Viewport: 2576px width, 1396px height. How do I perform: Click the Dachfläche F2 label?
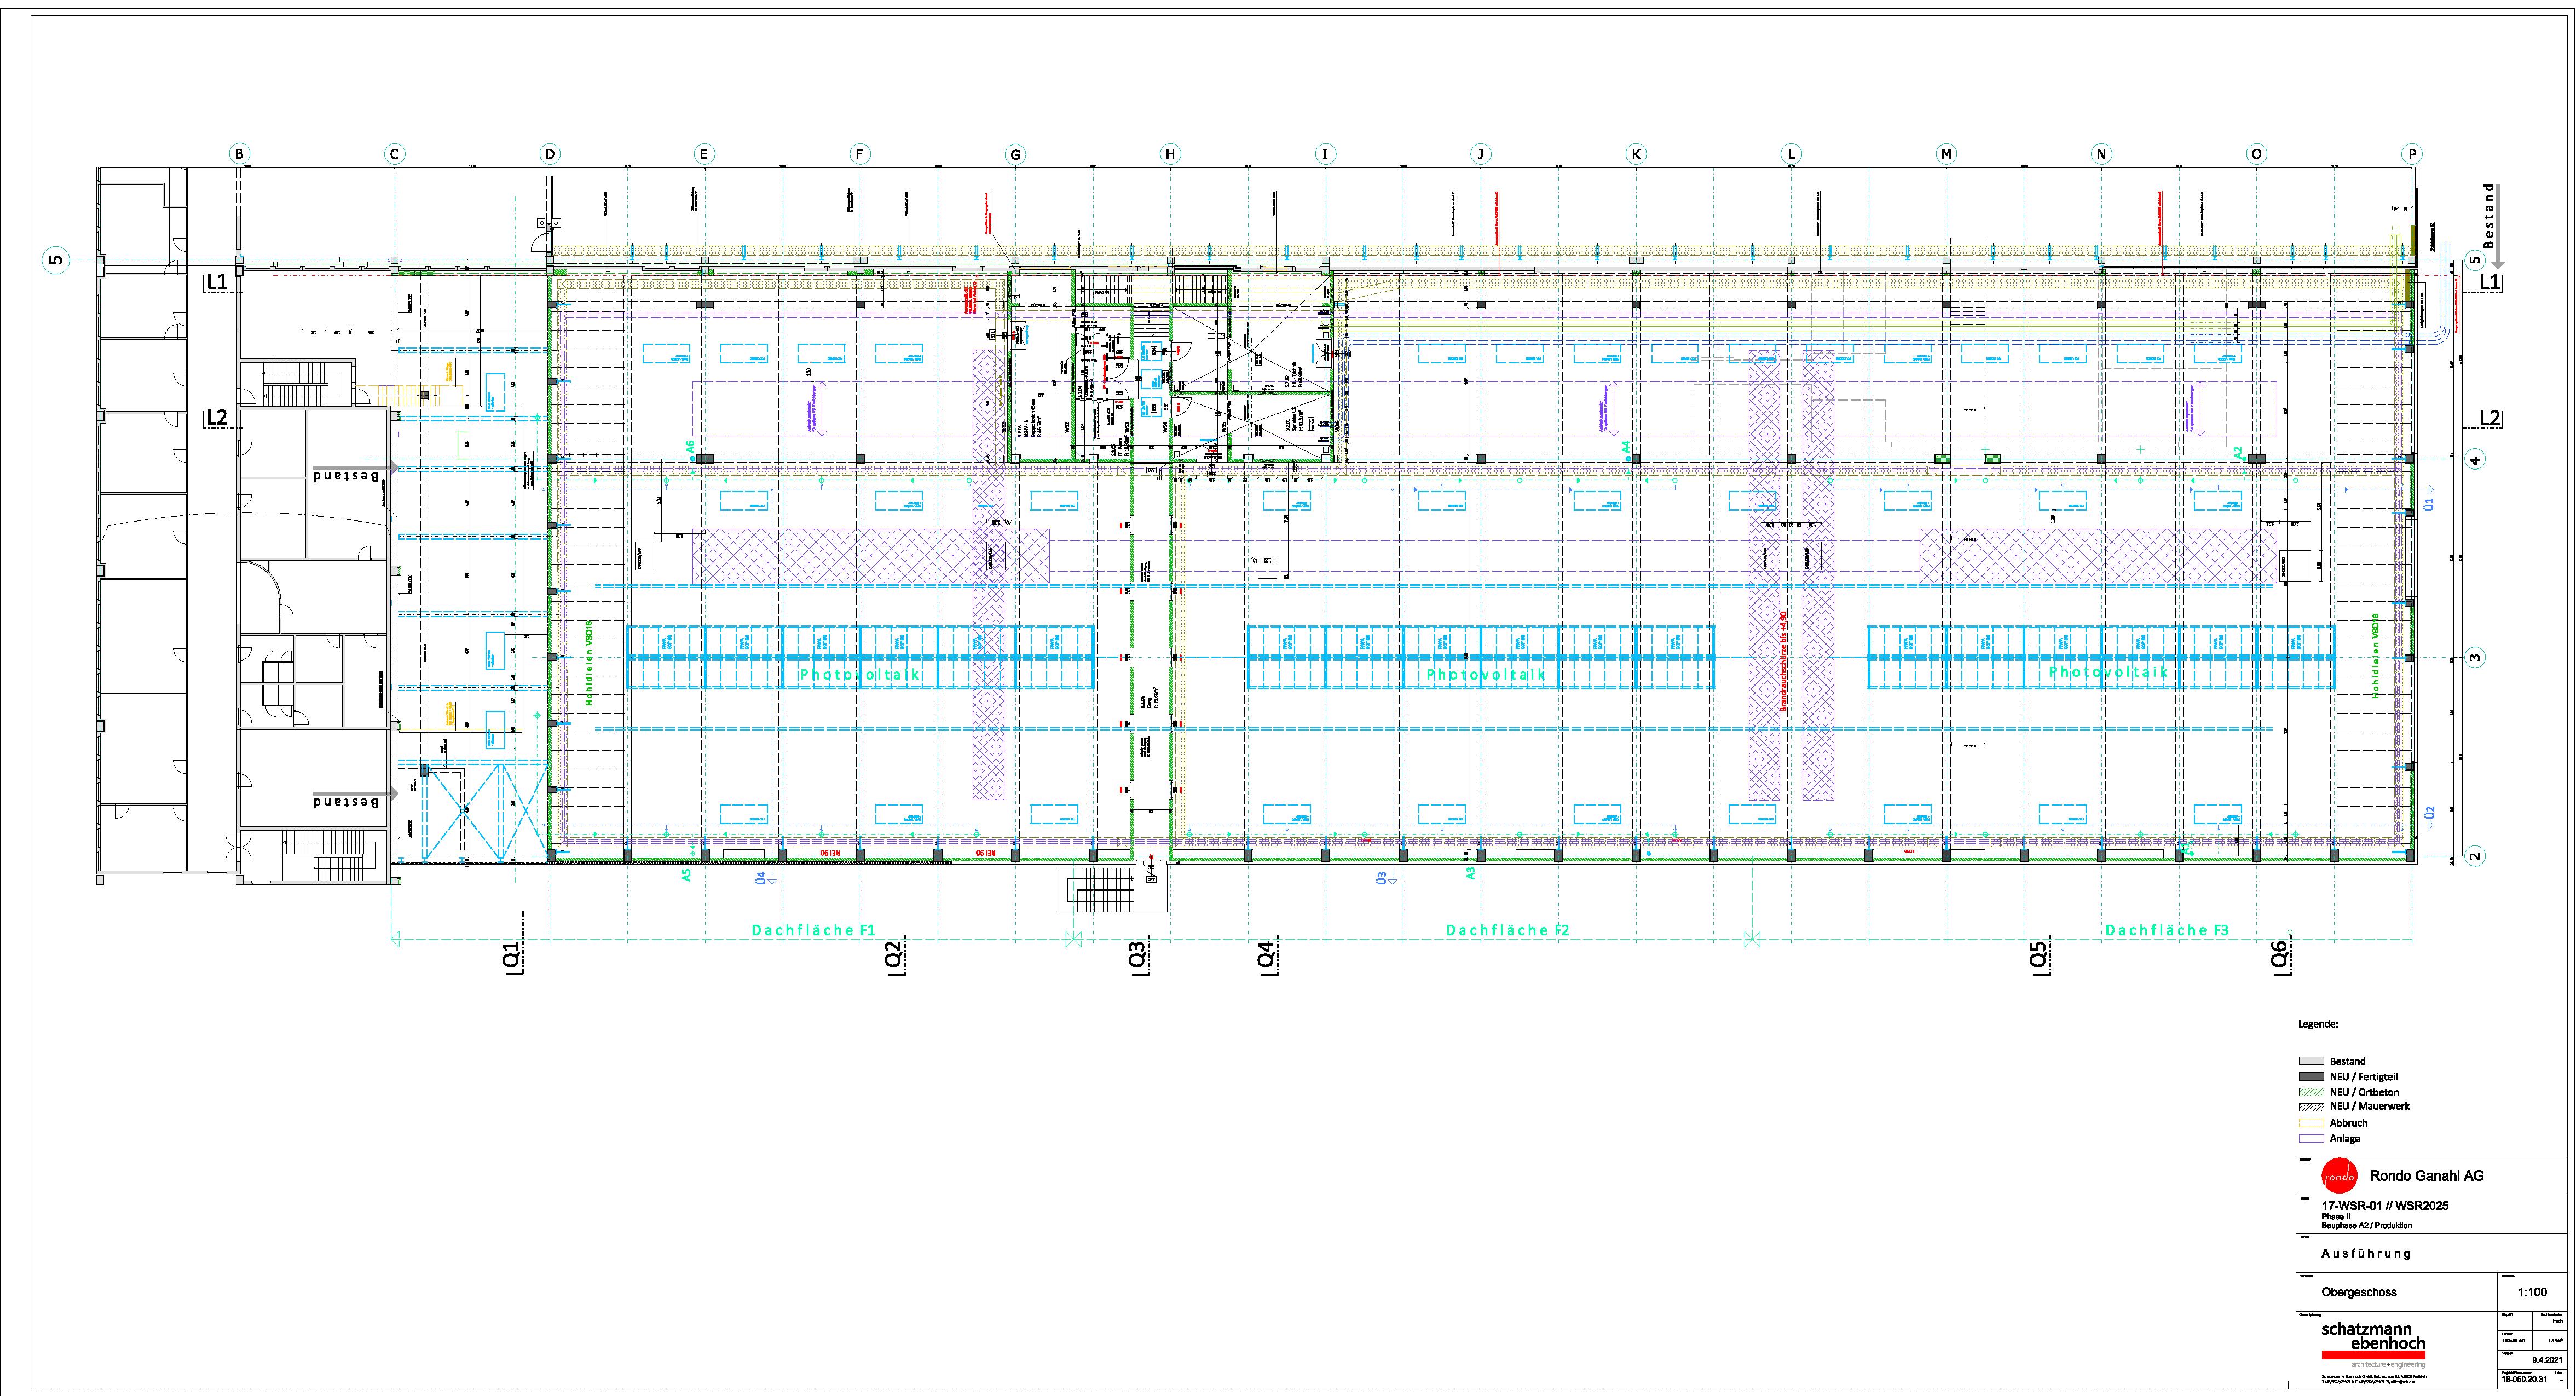tap(1508, 930)
